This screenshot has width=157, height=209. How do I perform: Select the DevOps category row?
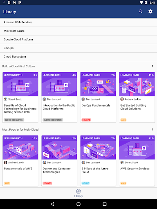78,48
